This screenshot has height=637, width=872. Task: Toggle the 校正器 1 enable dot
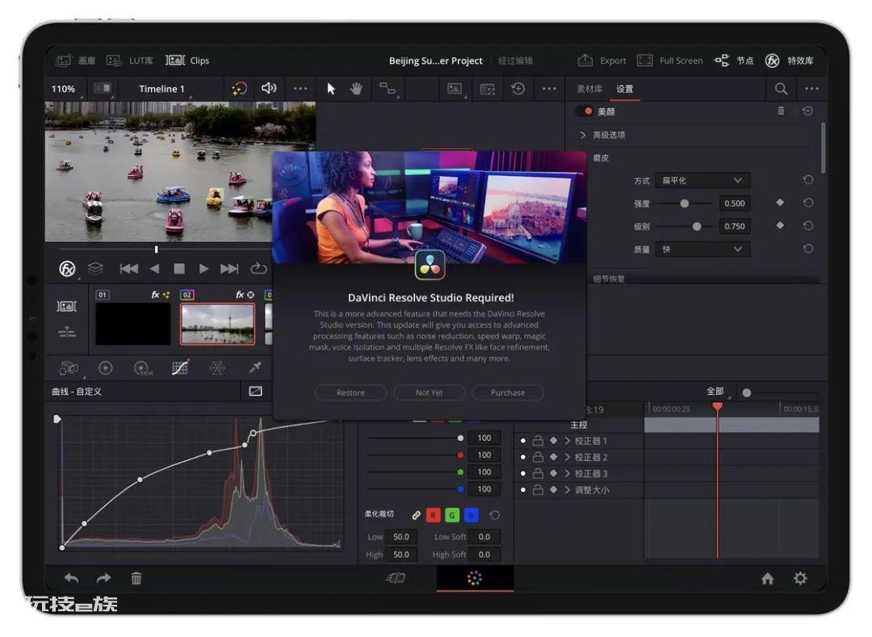(522, 441)
